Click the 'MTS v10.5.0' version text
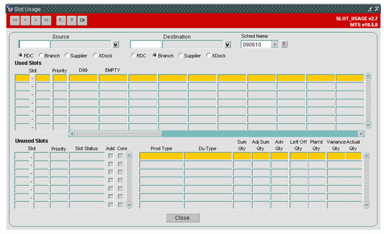Screen dimensions: 384x234 coord(363,25)
